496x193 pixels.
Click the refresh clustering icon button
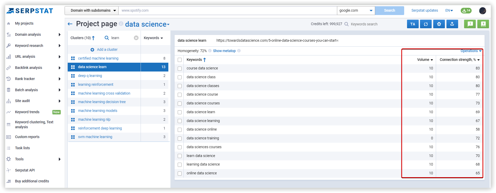[426, 24]
